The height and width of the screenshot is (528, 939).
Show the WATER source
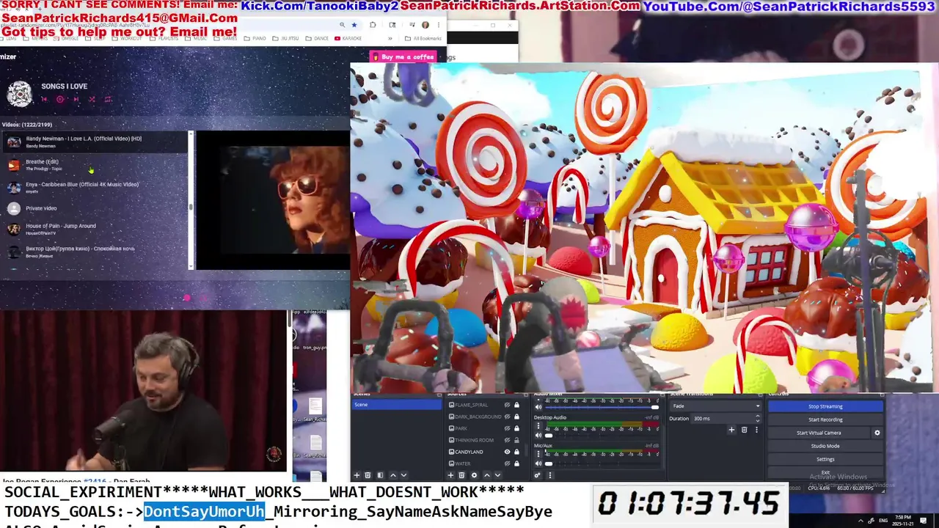(x=507, y=463)
